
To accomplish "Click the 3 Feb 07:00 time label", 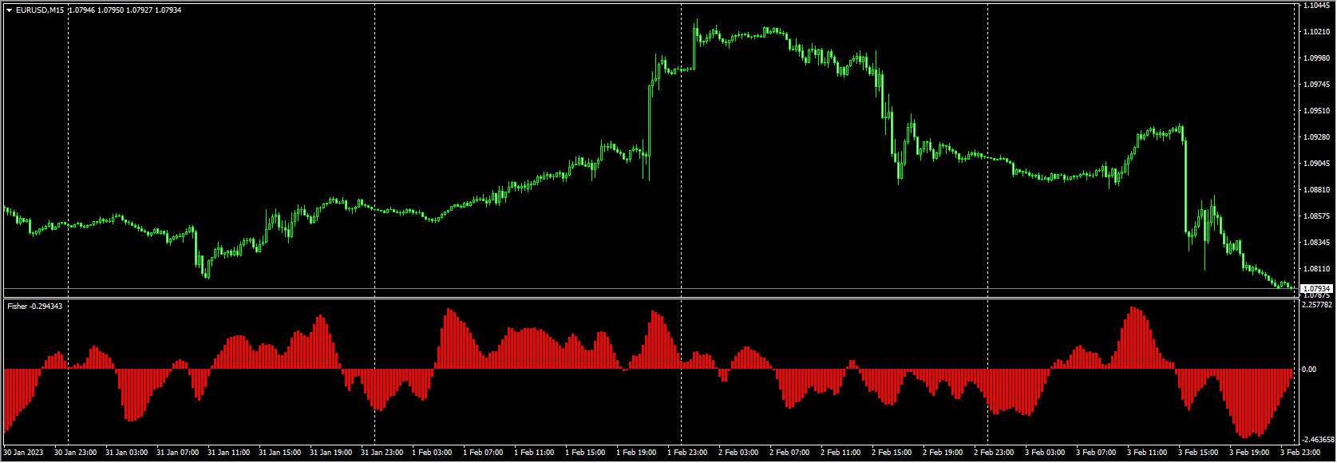I will pyautogui.click(x=1096, y=453).
